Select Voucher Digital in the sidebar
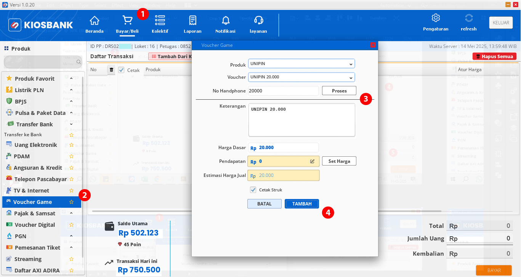The height and width of the screenshot is (277, 521). pyautogui.click(x=35, y=225)
